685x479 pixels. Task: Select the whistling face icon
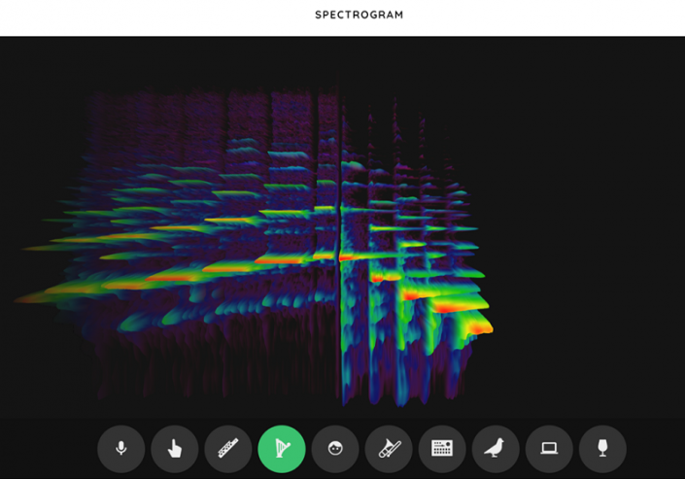335,449
